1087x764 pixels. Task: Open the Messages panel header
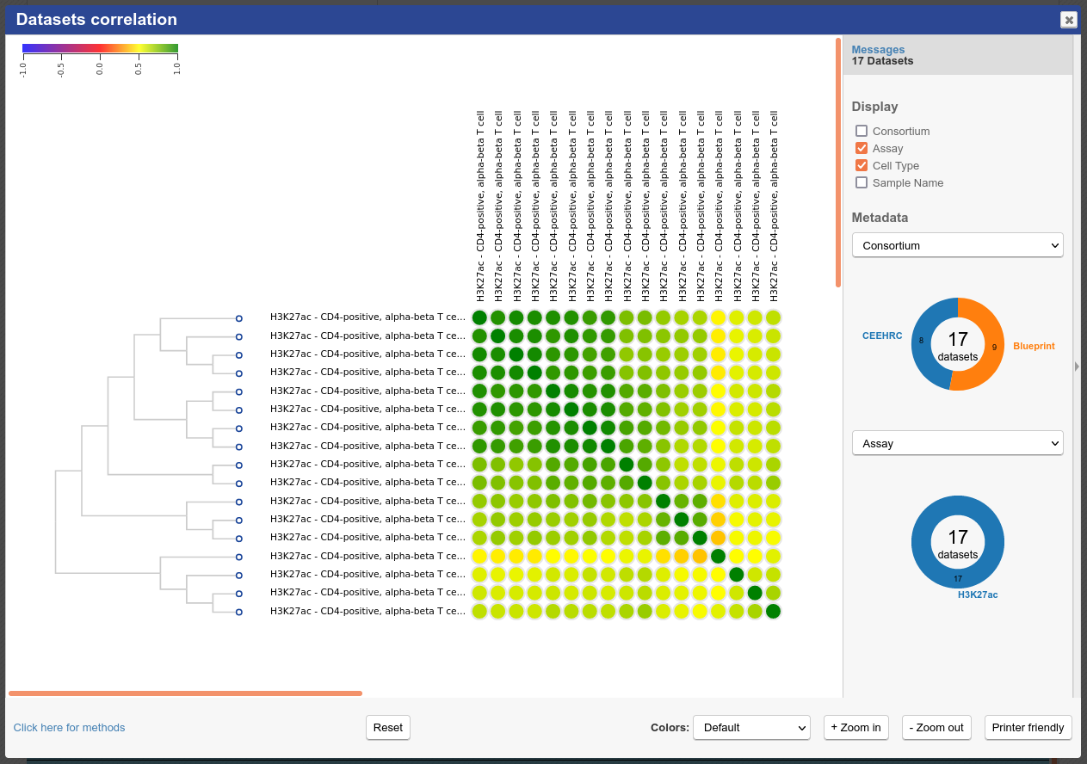click(878, 50)
